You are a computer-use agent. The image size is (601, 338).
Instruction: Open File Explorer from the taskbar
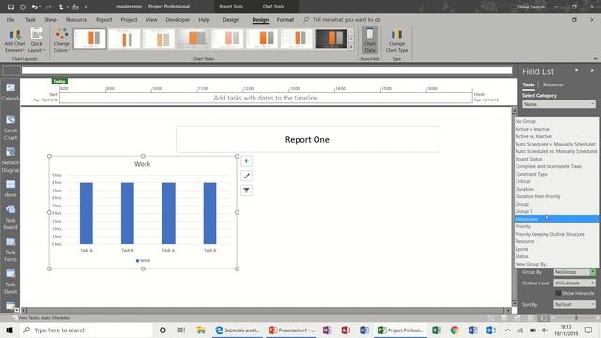click(201, 330)
